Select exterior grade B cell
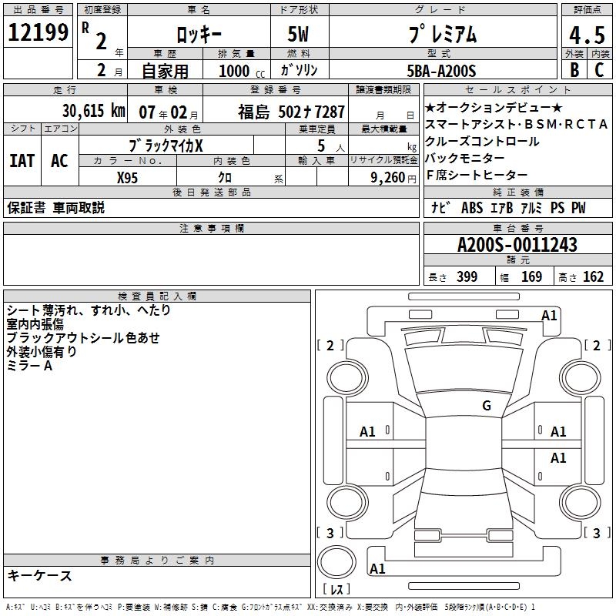Image resolution: width=616 pixels, height=616 pixels. tap(574, 70)
